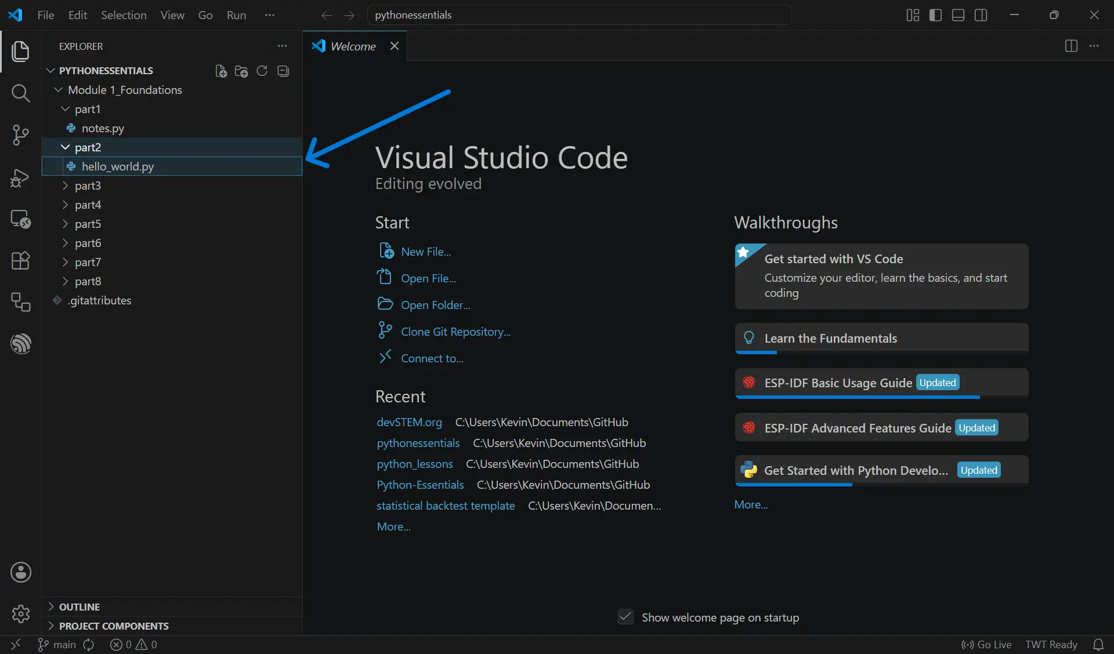Image resolution: width=1114 pixels, height=654 pixels.
Task: Open the Selection menu
Action: tap(124, 15)
